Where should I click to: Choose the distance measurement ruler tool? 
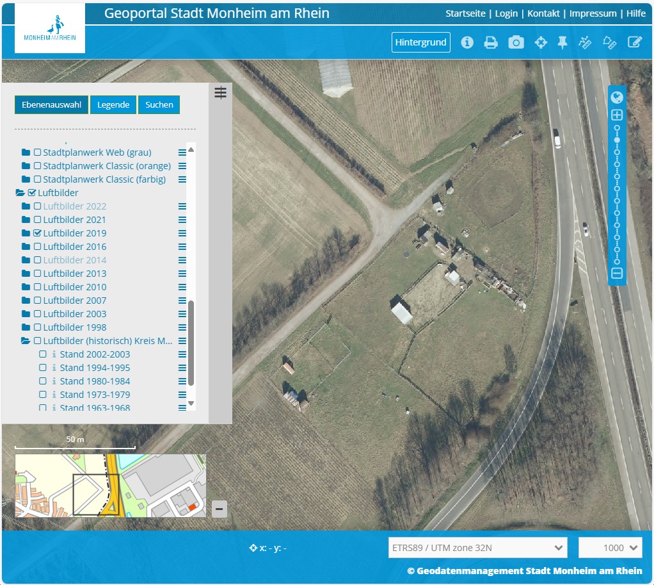click(585, 42)
